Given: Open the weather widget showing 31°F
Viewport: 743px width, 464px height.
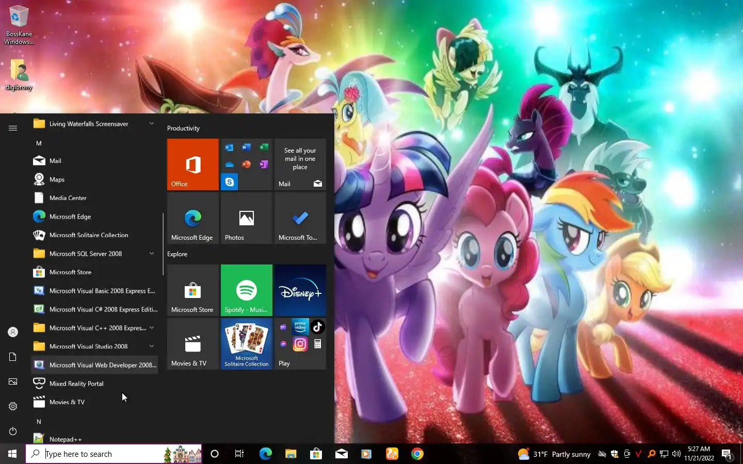Looking at the screenshot, I should [x=554, y=454].
